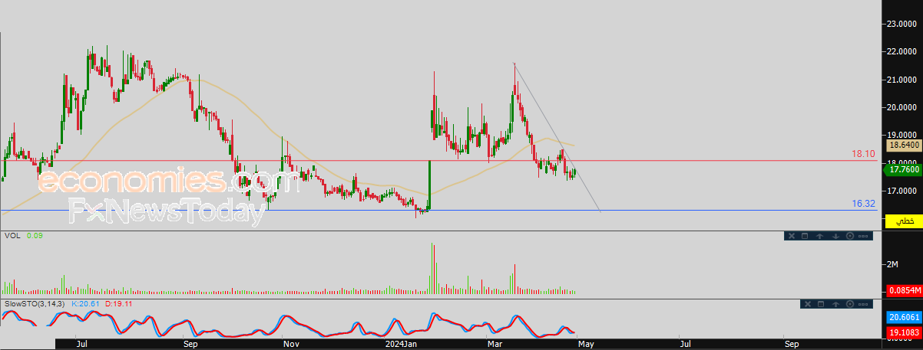Open more options for VOL panel
The width and height of the screenshot is (923, 350).
click(863, 236)
